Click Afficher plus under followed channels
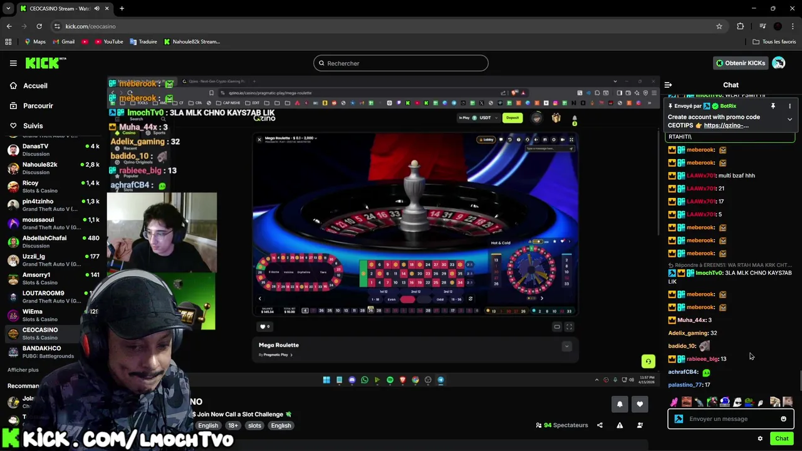The height and width of the screenshot is (451, 802). tap(23, 370)
